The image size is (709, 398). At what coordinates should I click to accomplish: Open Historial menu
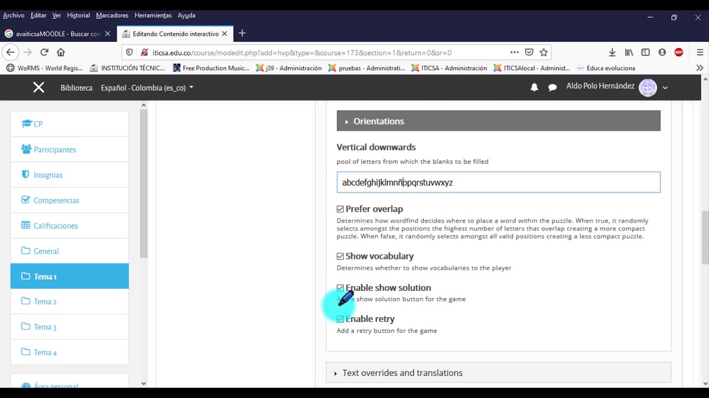click(x=78, y=15)
